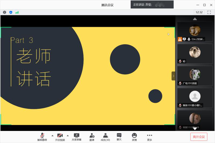Click the blue security shield icon
This screenshot has height=143, width=215.
pos(11,12)
